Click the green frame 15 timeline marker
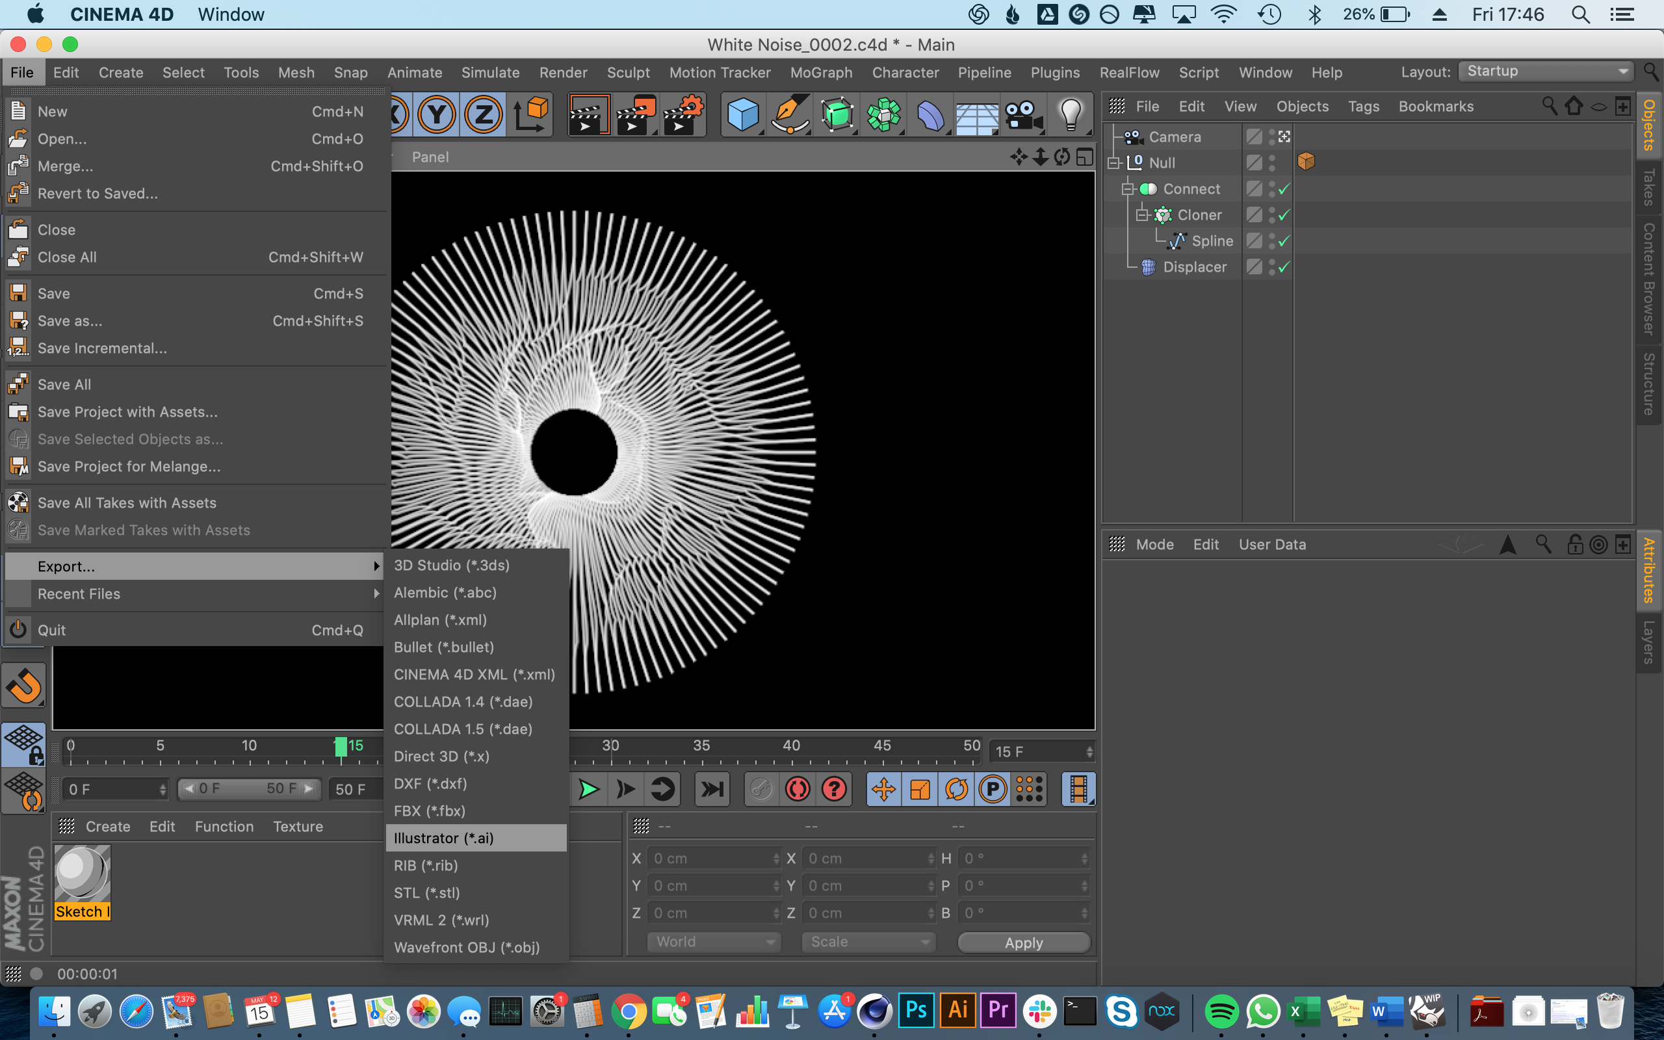 click(341, 746)
